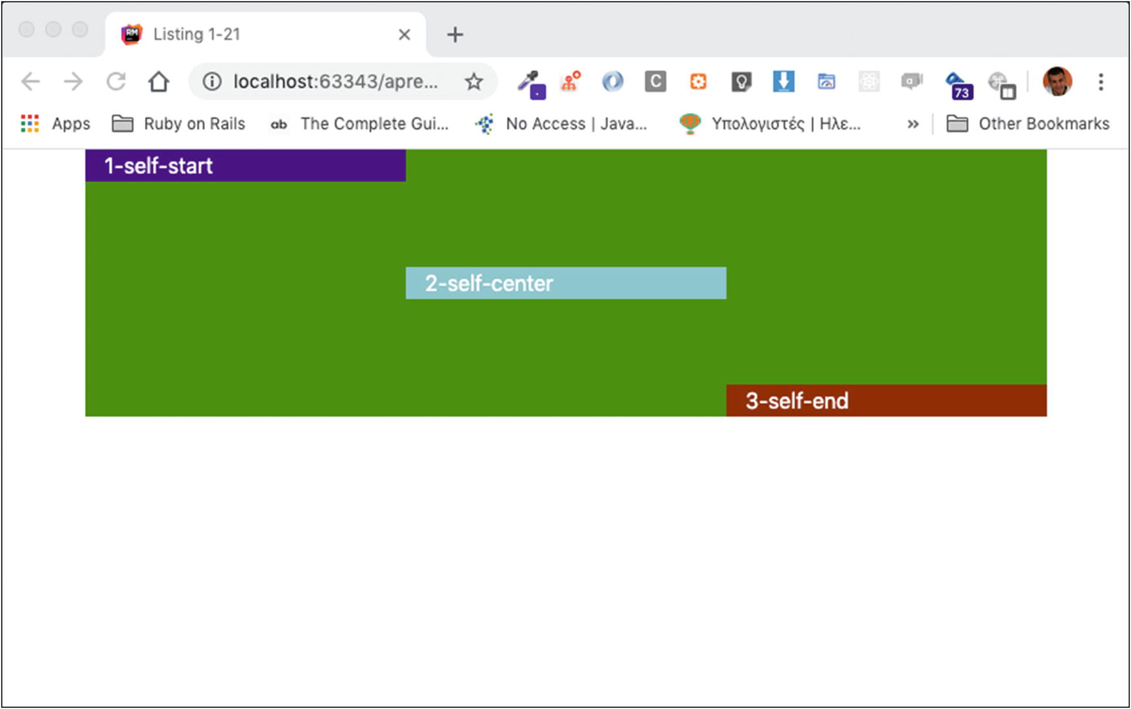Expand hidden bookmarks with the chevron

point(913,124)
